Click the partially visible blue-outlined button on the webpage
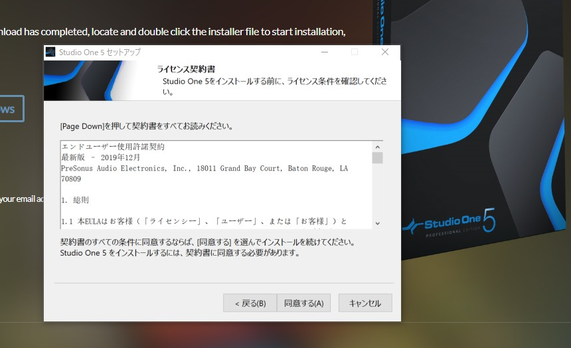 click(11, 109)
